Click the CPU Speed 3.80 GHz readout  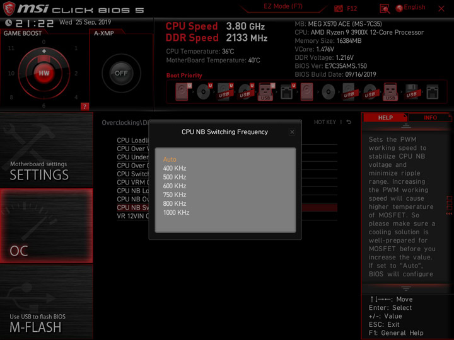pos(215,26)
